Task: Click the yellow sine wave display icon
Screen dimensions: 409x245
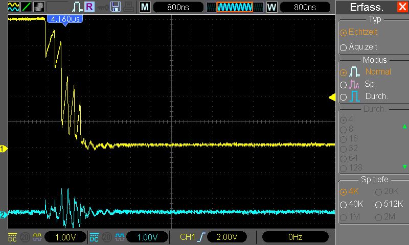Action: pos(14,7)
